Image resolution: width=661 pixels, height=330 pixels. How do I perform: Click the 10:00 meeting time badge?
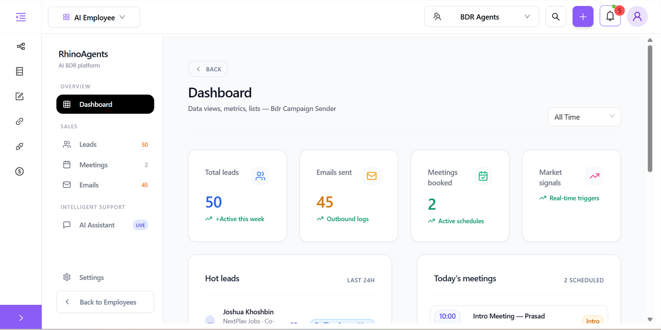pyautogui.click(x=447, y=316)
